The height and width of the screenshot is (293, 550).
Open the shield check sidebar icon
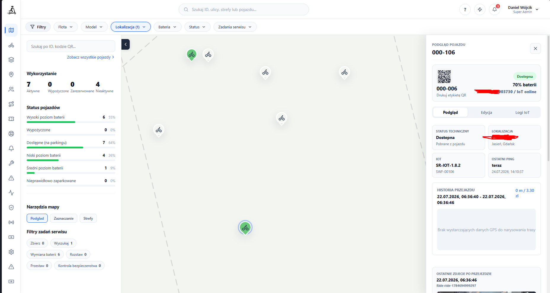click(11, 208)
